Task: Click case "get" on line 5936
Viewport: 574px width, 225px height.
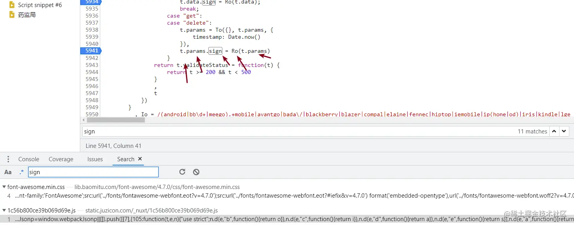Action: [x=184, y=16]
